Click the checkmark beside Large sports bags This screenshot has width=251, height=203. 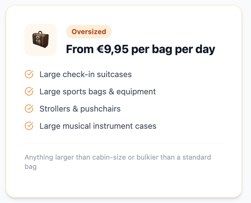[29, 91]
